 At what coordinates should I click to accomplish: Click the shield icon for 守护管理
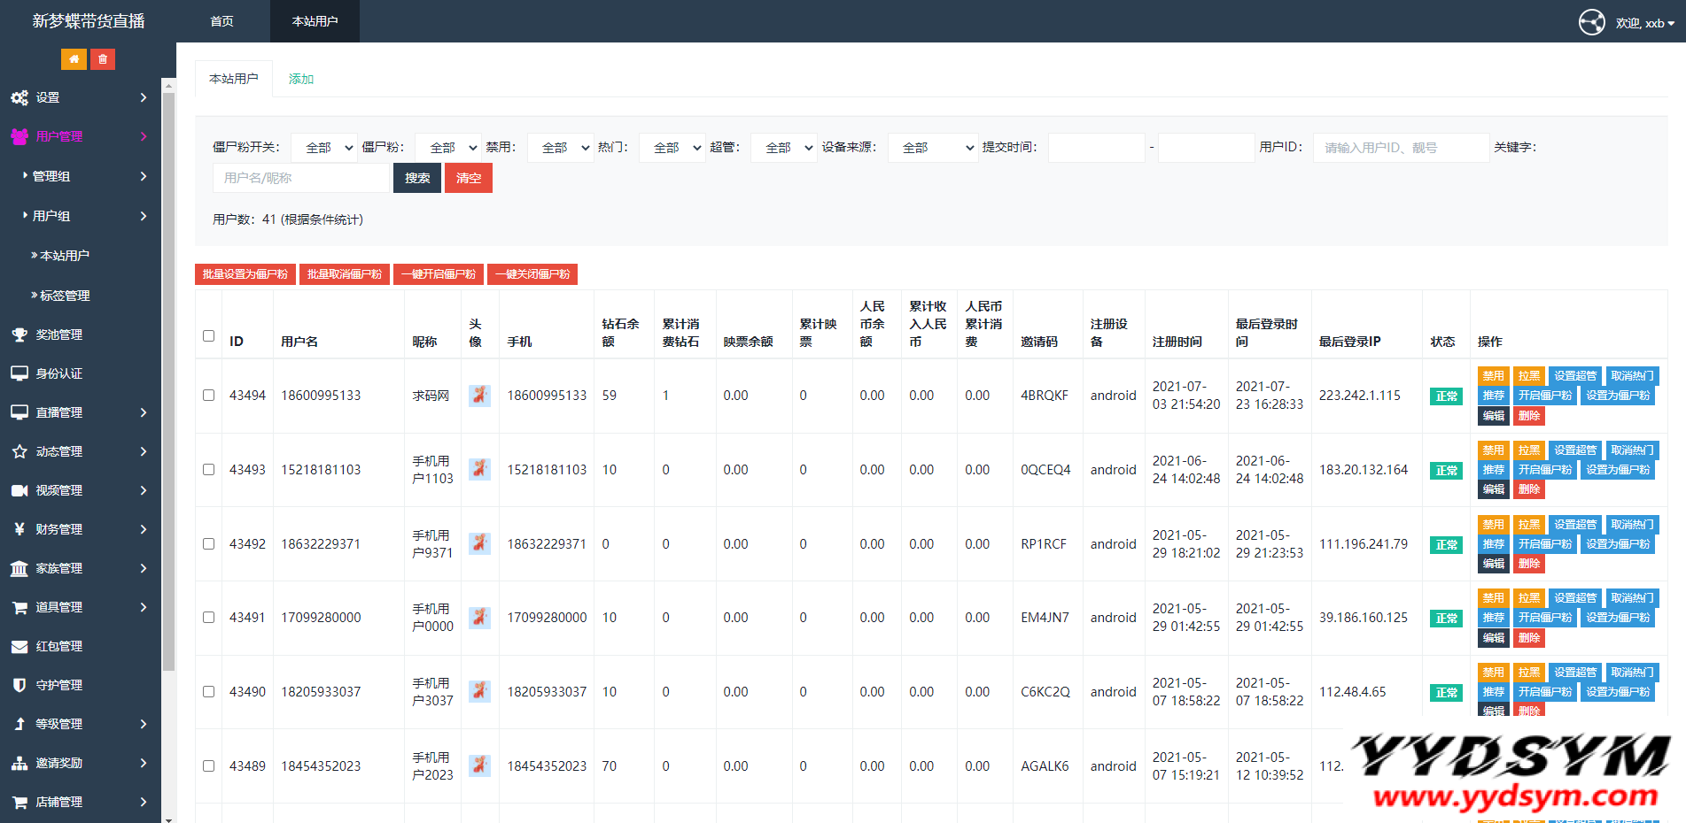tap(19, 685)
